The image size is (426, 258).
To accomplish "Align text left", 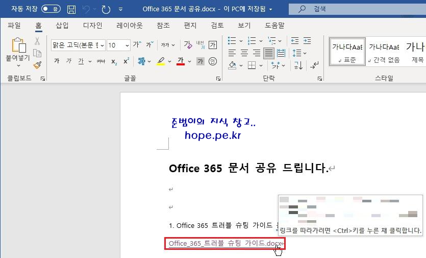I will [232, 53].
